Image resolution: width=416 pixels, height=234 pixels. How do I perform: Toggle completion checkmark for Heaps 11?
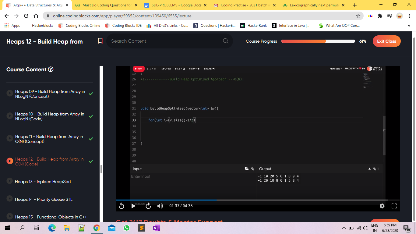pos(91,139)
